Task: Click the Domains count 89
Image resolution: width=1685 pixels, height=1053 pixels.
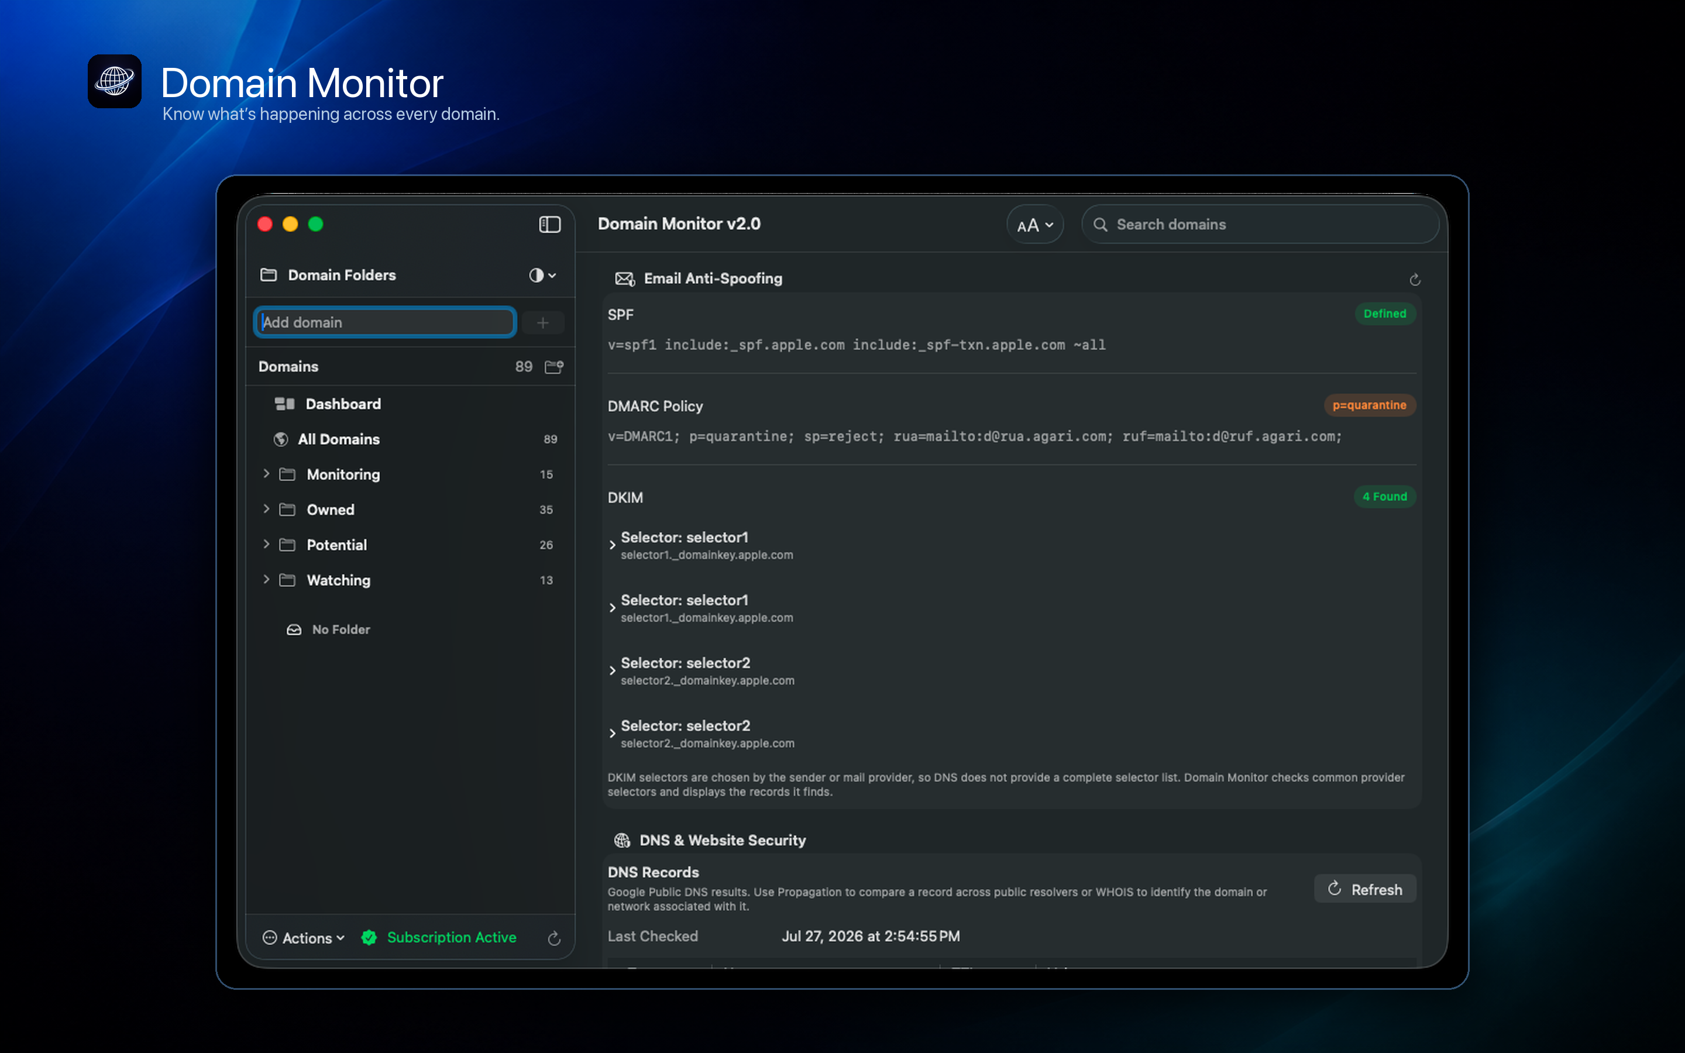Action: tap(524, 366)
